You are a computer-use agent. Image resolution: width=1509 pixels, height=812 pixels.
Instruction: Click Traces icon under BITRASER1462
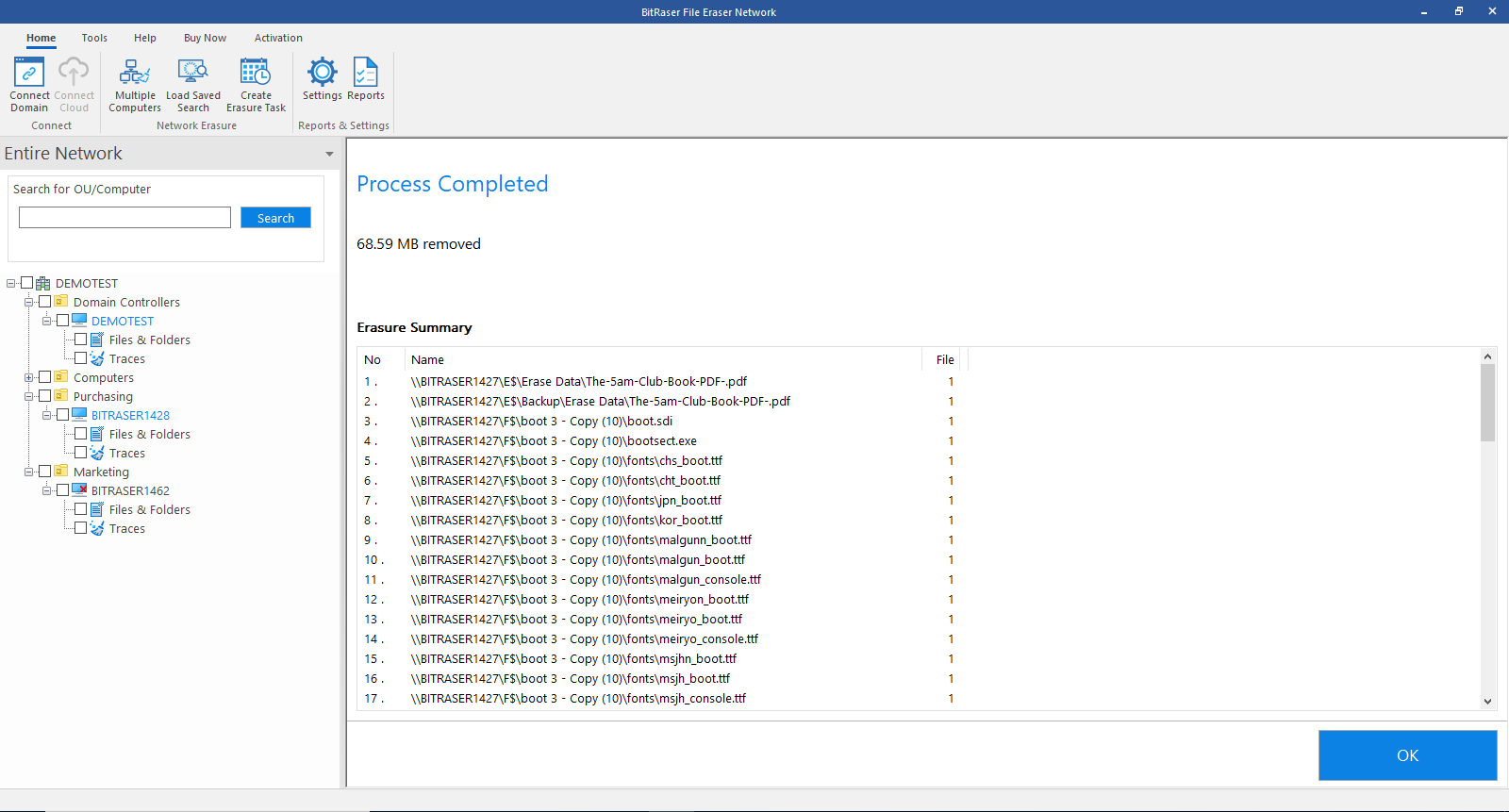97,528
